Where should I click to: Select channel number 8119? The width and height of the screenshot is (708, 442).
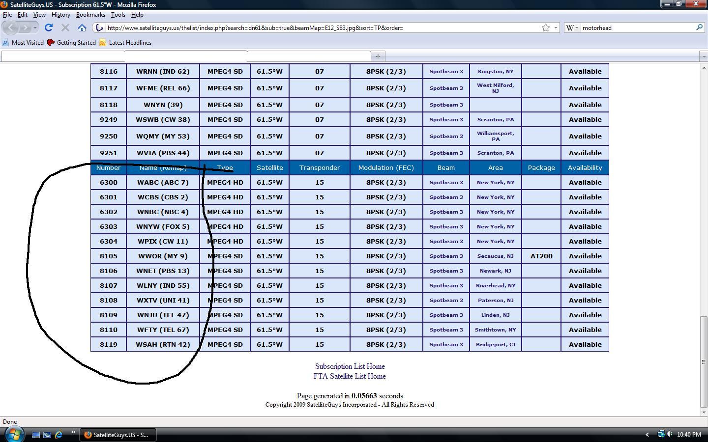click(109, 344)
